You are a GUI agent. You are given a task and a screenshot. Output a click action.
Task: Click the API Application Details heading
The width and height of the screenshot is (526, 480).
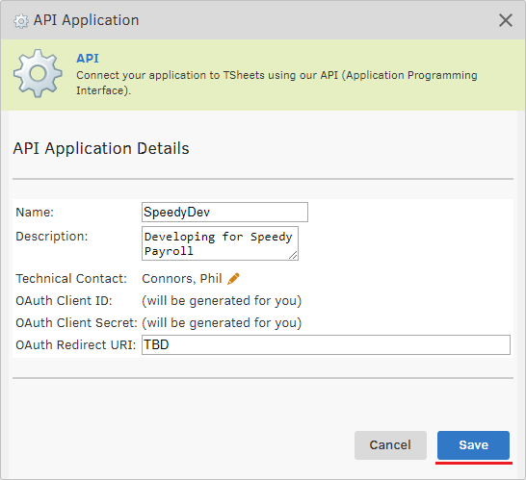[101, 149]
